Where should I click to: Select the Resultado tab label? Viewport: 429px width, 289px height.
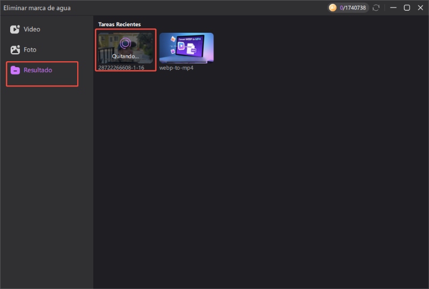tap(38, 70)
